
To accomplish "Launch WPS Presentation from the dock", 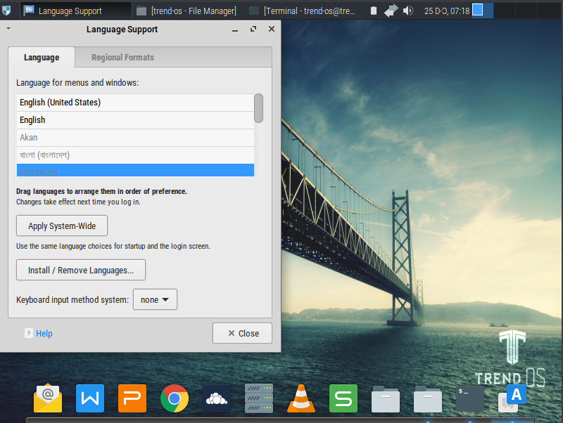I will coord(132,398).
